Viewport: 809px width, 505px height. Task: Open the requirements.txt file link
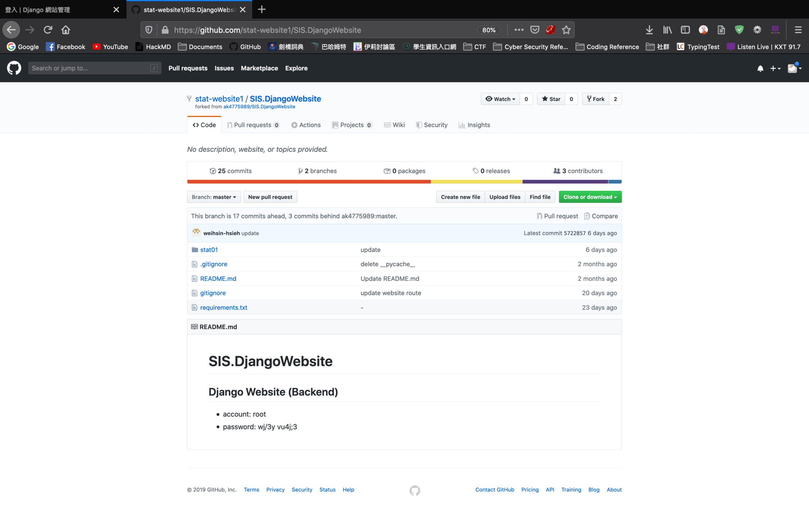[x=224, y=307]
